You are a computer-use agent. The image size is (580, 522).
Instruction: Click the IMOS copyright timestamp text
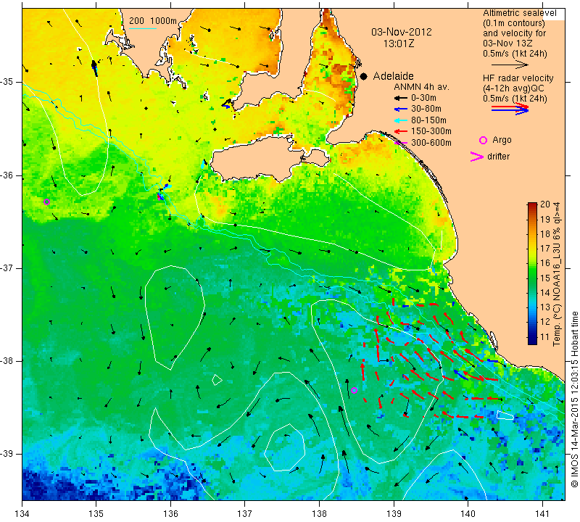point(574,399)
